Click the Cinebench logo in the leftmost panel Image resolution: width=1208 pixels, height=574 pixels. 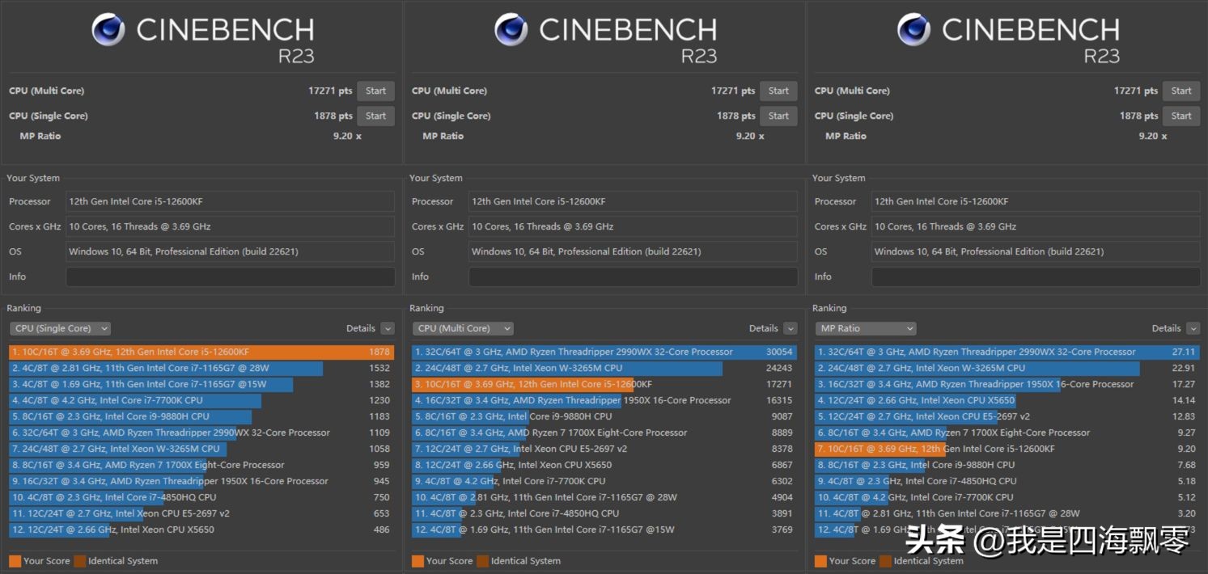(108, 30)
